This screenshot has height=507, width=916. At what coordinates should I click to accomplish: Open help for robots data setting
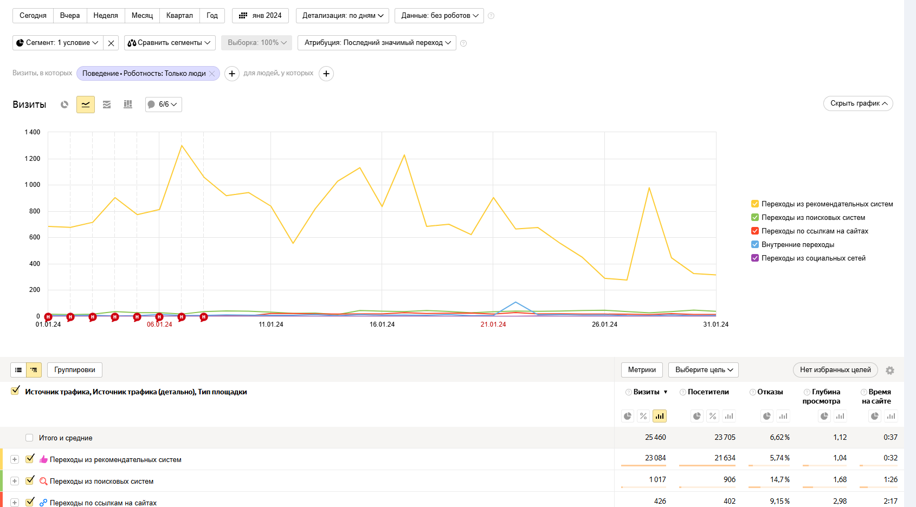tap(491, 16)
